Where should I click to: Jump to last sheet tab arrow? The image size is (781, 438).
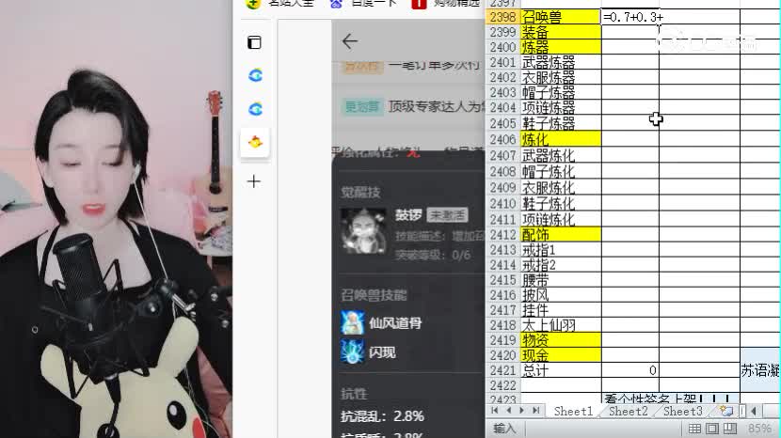[536, 411]
